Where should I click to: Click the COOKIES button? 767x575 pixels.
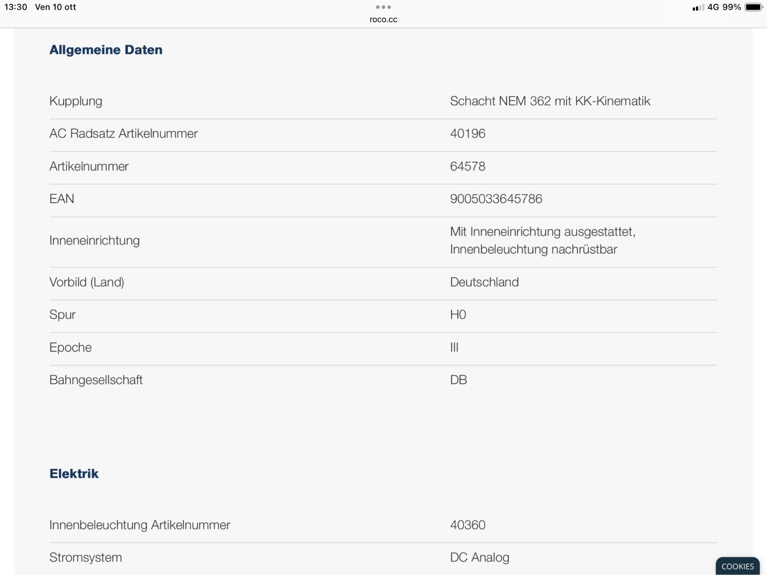pyautogui.click(x=738, y=566)
